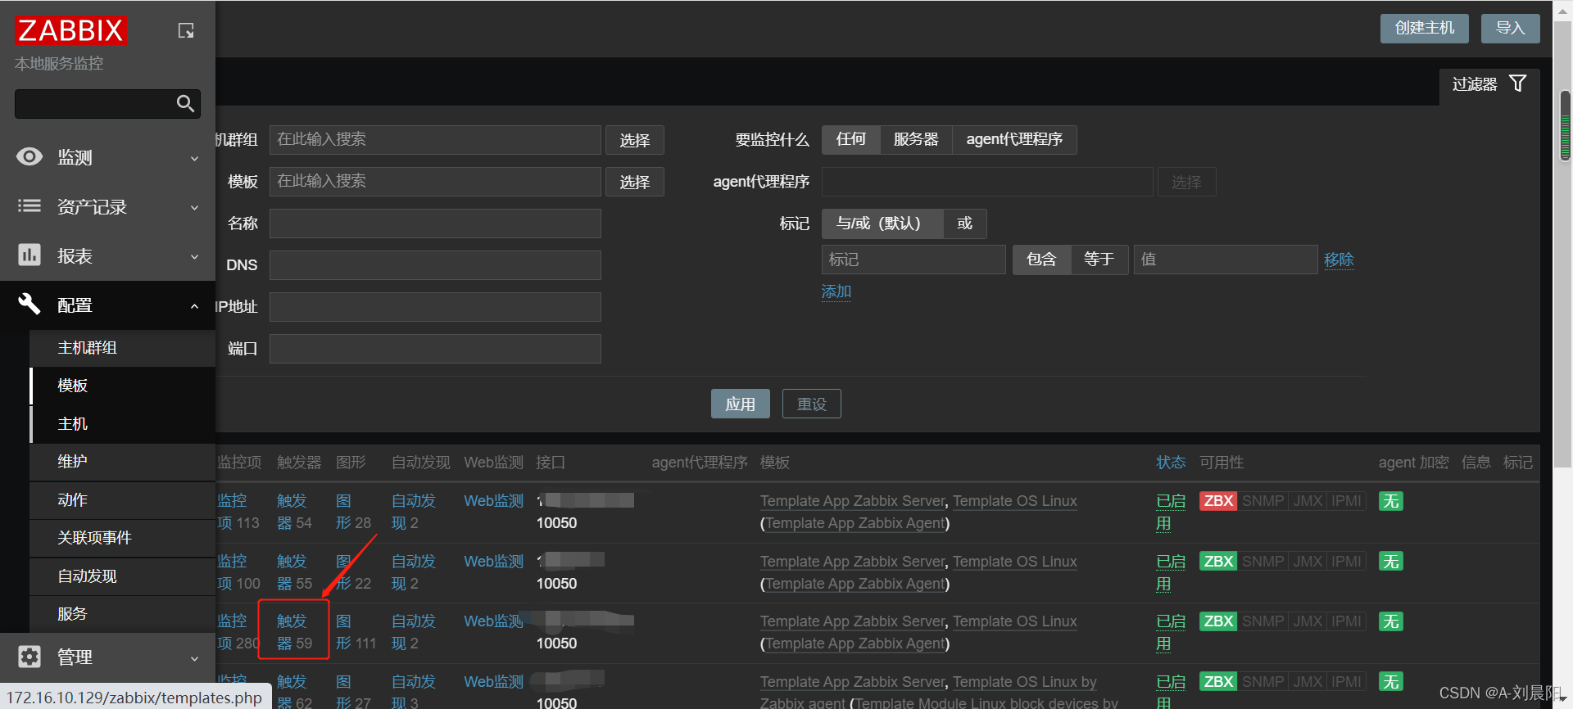Click the sidebar collapse icon
Image resolution: width=1573 pixels, height=709 pixels.
point(186,30)
